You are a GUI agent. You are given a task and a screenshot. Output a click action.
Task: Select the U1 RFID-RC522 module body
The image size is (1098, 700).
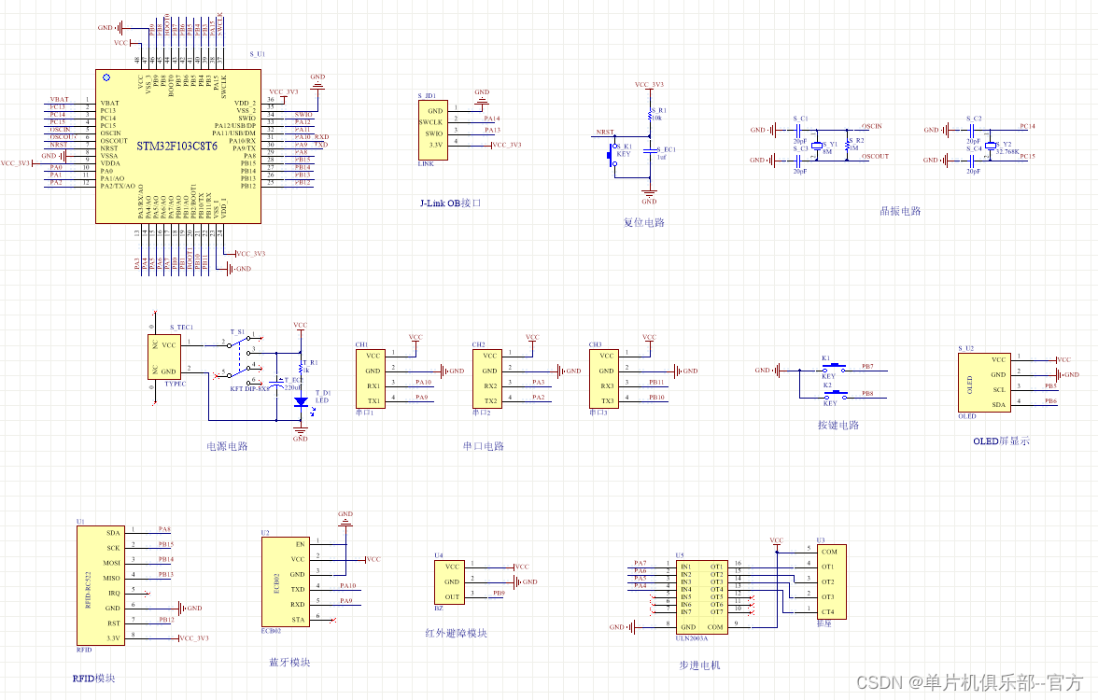(101, 585)
